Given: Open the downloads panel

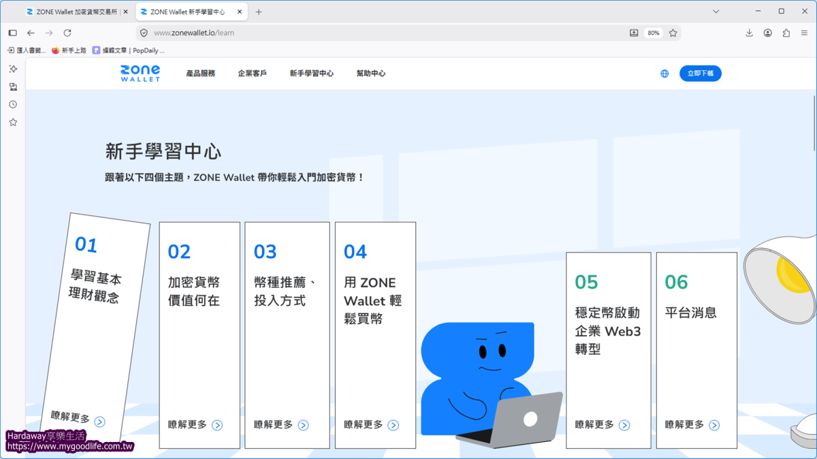Looking at the screenshot, I should pyautogui.click(x=749, y=33).
